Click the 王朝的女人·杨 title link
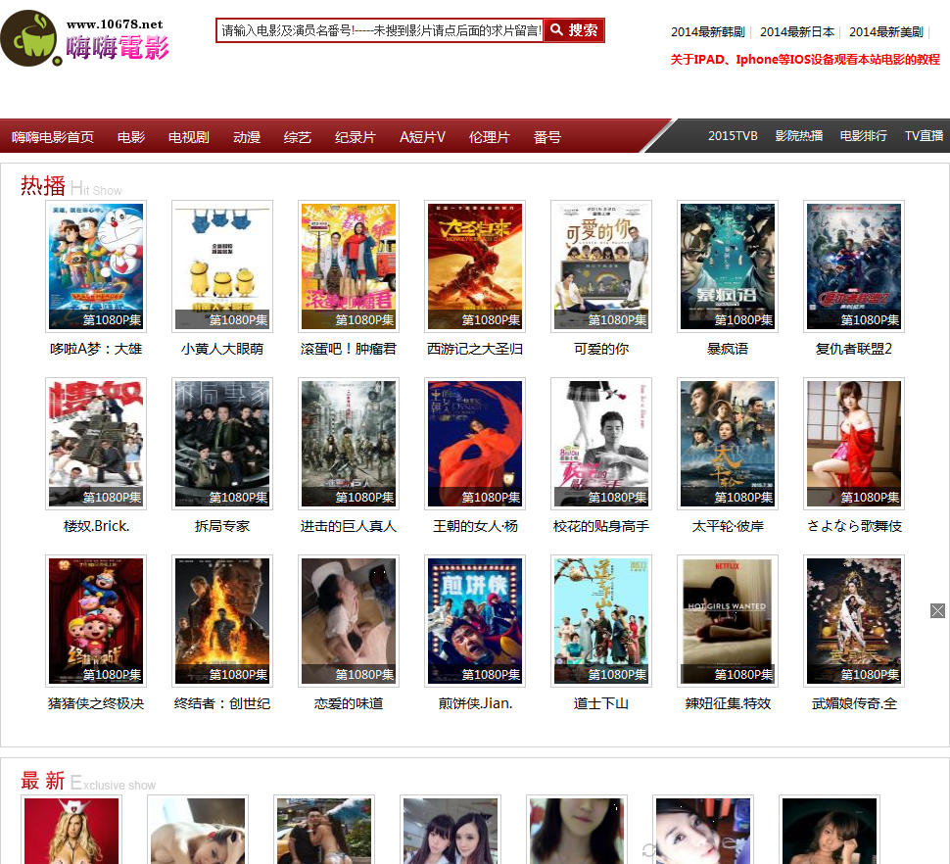This screenshot has width=950, height=864. 475,526
